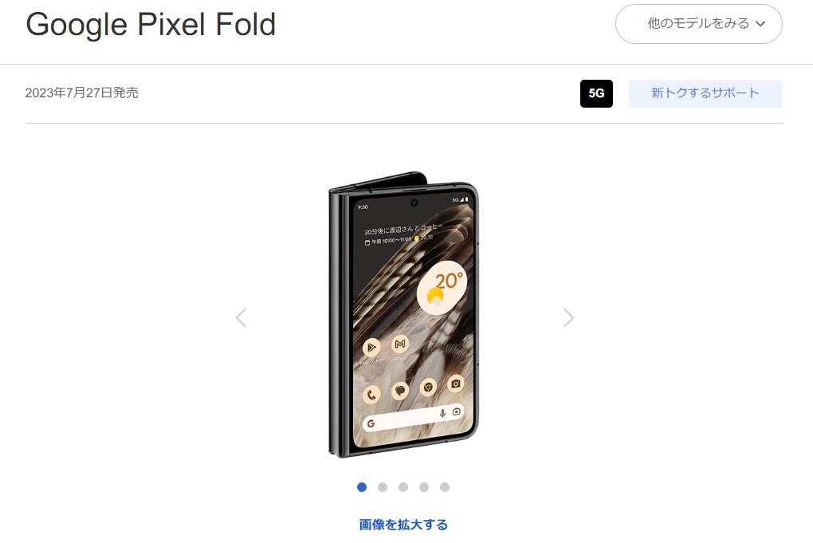The image size is (813, 543).
Task: Open the 新トクするサポート link
Action: [x=705, y=93]
